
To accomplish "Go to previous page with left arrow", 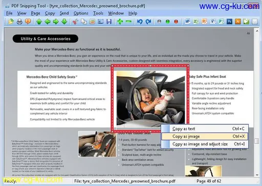I will tap(48, 21).
